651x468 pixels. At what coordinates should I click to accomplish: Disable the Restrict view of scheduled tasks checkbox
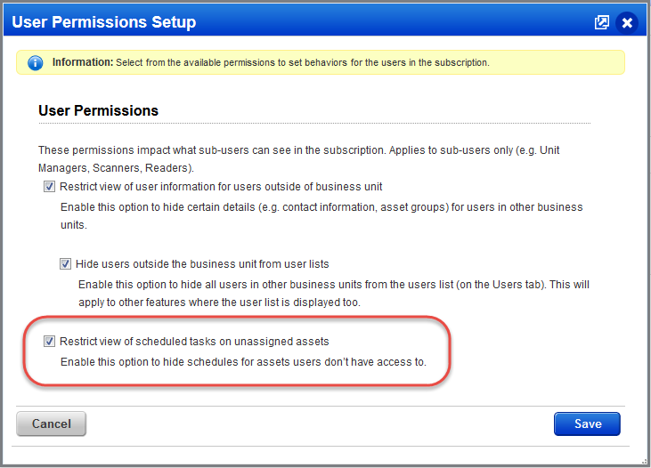point(49,342)
